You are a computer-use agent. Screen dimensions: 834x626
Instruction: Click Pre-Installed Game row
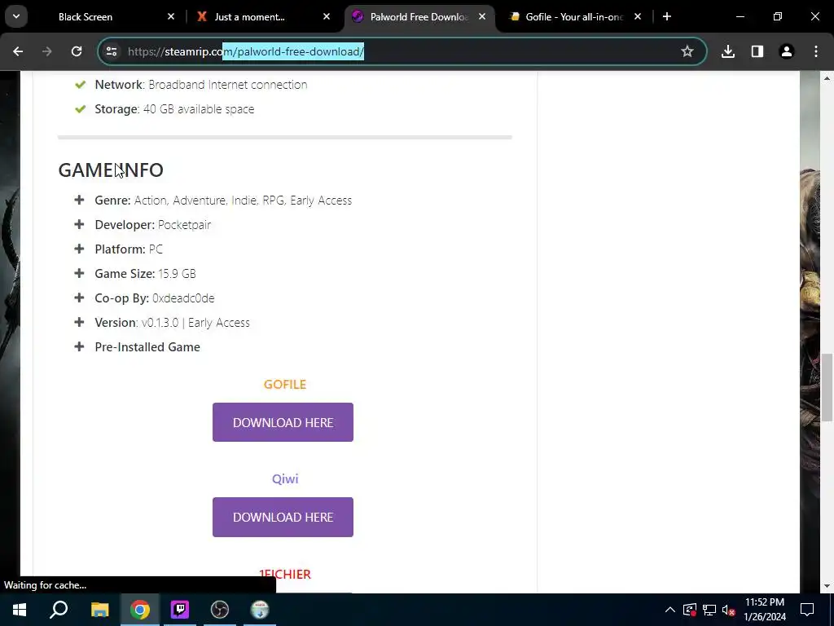pos(147,347)
